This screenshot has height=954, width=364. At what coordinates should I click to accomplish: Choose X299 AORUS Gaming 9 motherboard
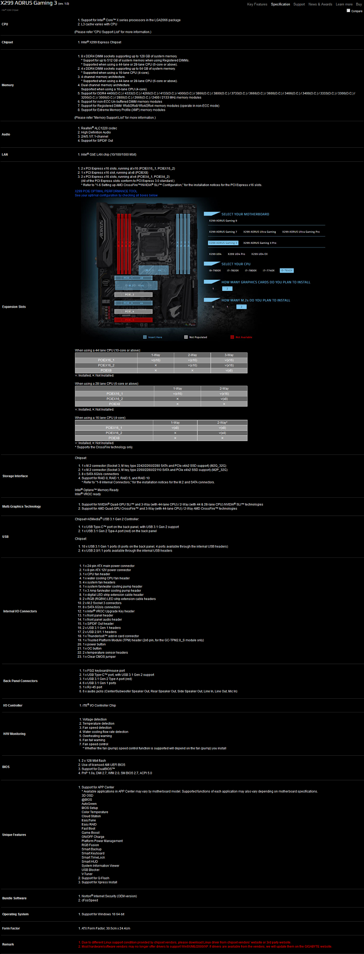tap(223, 221)
